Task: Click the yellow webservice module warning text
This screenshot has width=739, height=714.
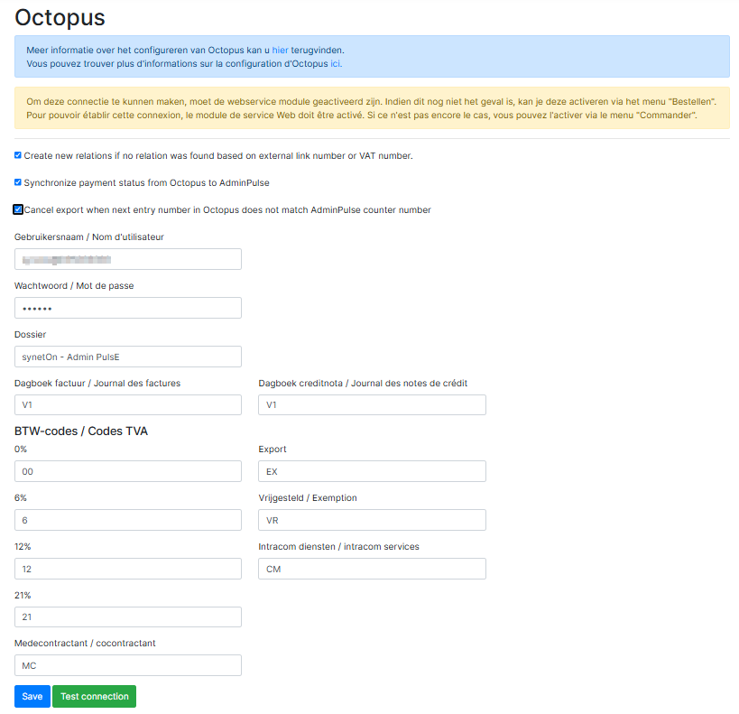Action: pyautogui.click(x=372, y=108)
